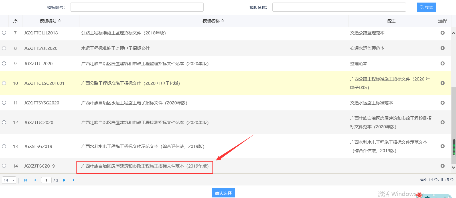Click the plus icon for row 7
The image size is (456, 198).
point(442,33)
